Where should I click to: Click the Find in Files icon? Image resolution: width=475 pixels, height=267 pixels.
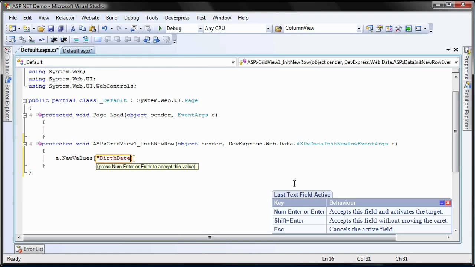point(278,28)
